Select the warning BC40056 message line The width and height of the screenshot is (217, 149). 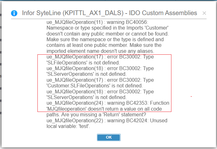(97, 22)
